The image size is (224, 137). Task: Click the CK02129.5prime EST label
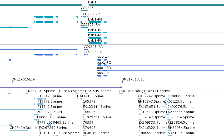tap(178, 102)
